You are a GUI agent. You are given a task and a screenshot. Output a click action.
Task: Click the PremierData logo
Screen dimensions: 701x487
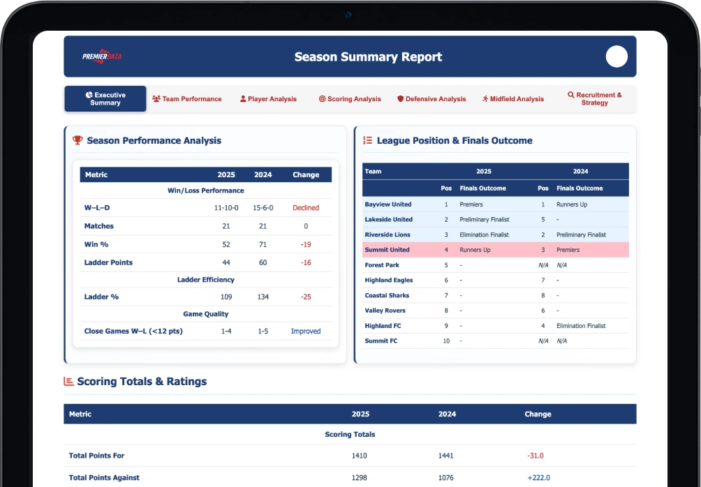[102, 57]
